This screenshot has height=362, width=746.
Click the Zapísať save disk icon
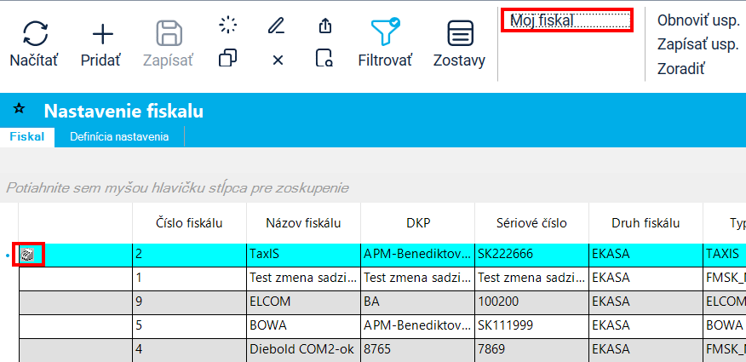[169, 34]
